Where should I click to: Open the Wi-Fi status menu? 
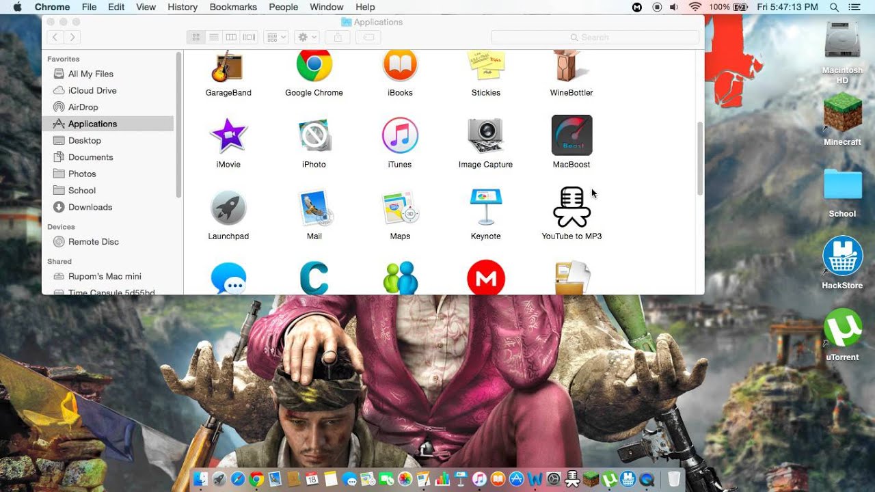tap(695, 7)
